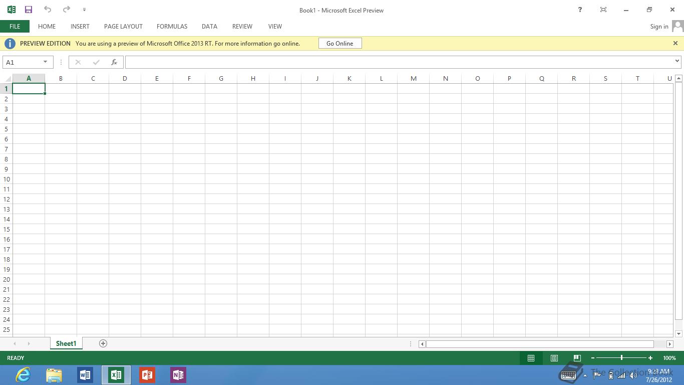Open Microsoft Excel Help question mark
This screenshot has height=385, width=684.
pos(580,10)
